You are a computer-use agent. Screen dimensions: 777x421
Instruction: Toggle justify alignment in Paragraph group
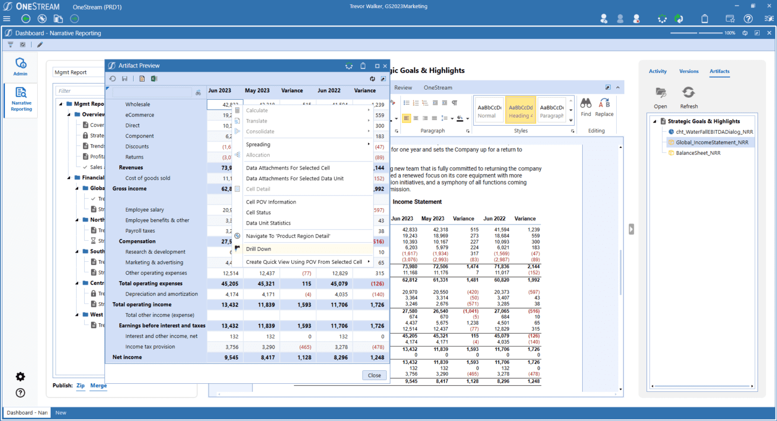(434, 118)
